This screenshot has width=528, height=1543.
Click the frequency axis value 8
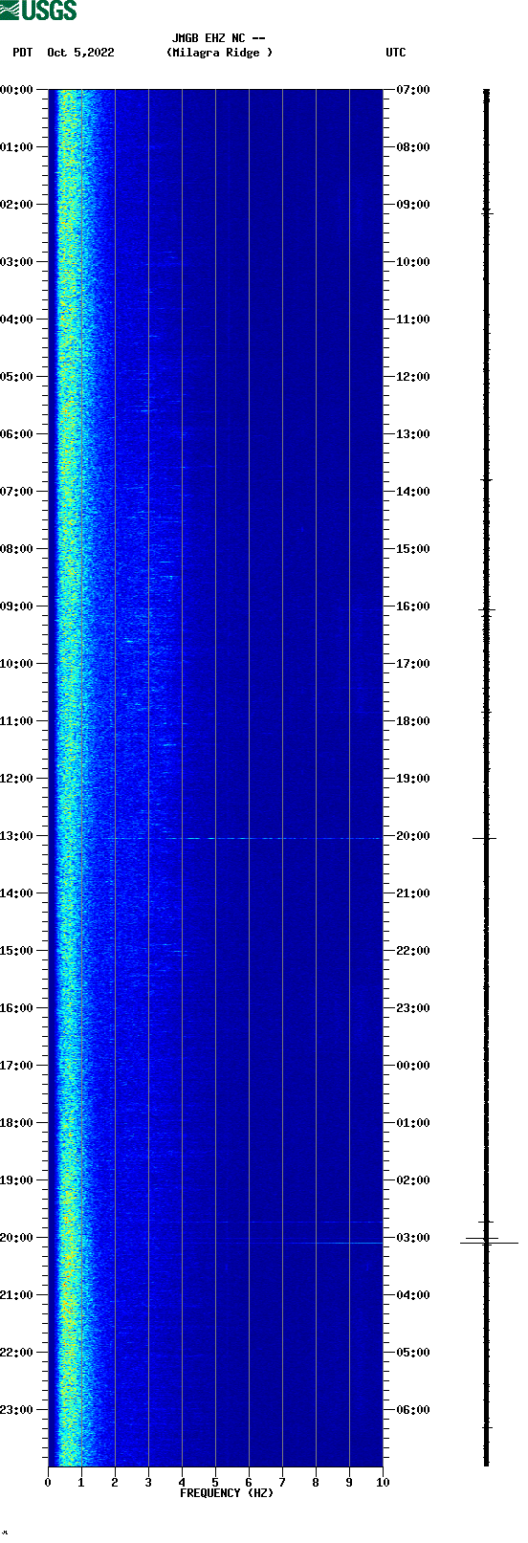[316, 1483]
